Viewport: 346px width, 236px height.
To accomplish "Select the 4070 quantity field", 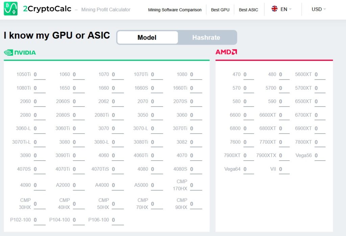I will coord(196,156).
